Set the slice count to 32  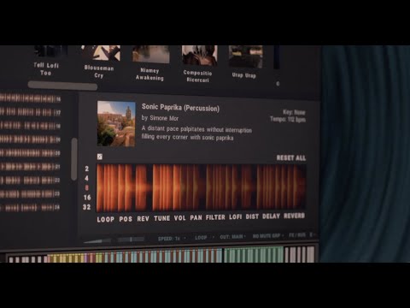pyautogui.click(x=87, y=207)
